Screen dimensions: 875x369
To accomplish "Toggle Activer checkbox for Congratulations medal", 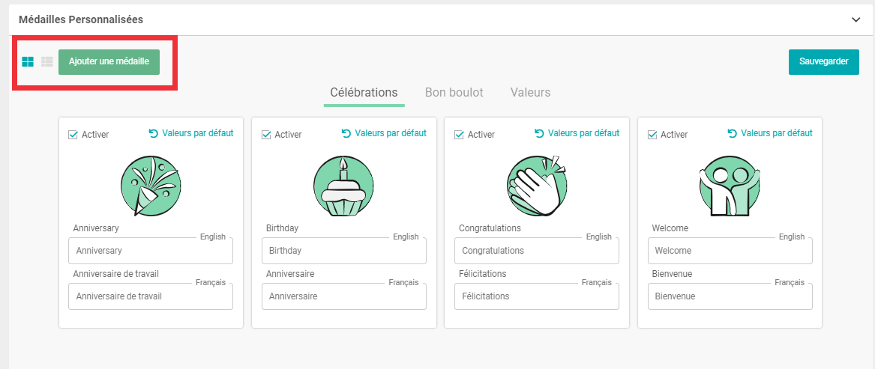I will pos(460,135).
